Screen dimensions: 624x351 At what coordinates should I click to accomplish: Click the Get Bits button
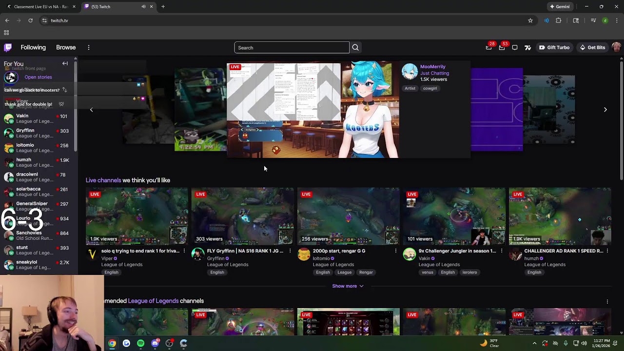point(592,47)
